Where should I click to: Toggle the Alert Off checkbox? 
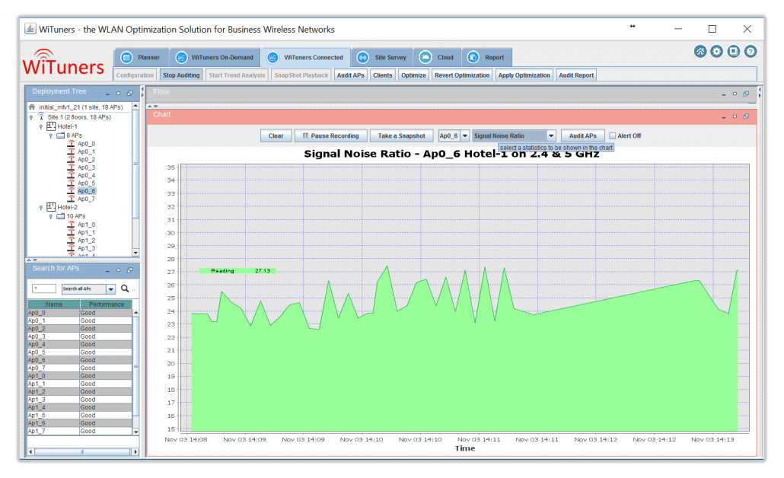(x=613, y=135)
